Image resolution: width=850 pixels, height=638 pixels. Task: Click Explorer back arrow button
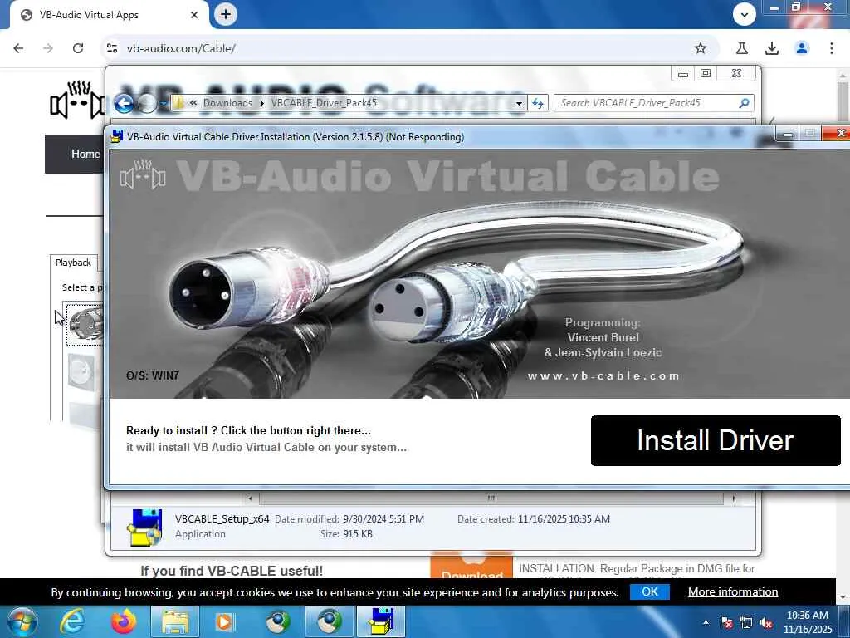[x=125, y=103]
